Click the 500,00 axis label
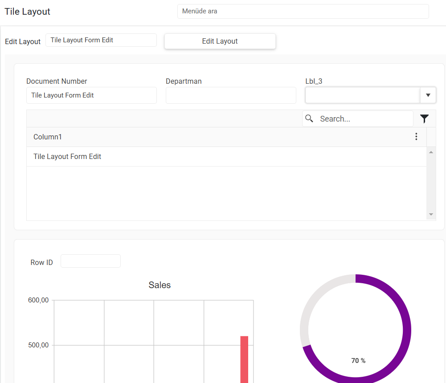The image size is (446, 383). tap(38, 345)
